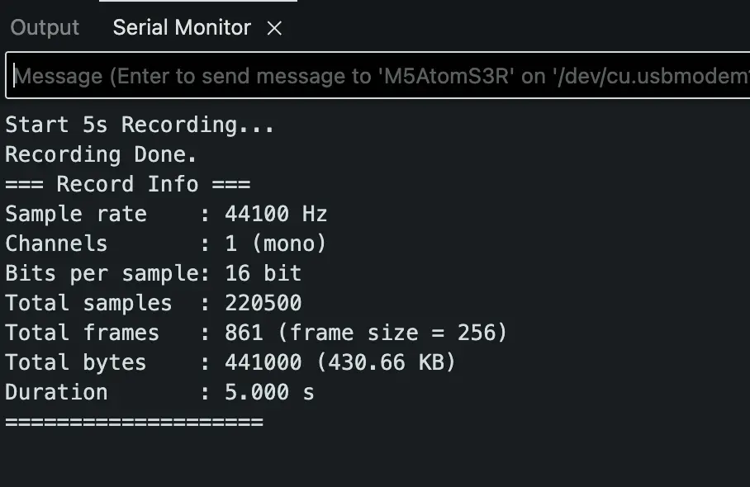Screen dimensions: 750x487
Task: Click the 'Start 5s Recording...' log line
Action: pos(140,125)
